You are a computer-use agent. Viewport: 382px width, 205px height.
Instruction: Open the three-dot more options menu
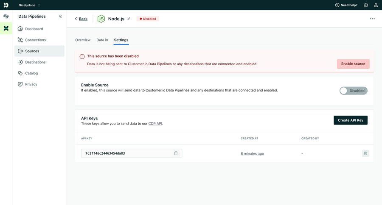pyautogui.click(x=372, y=19)
